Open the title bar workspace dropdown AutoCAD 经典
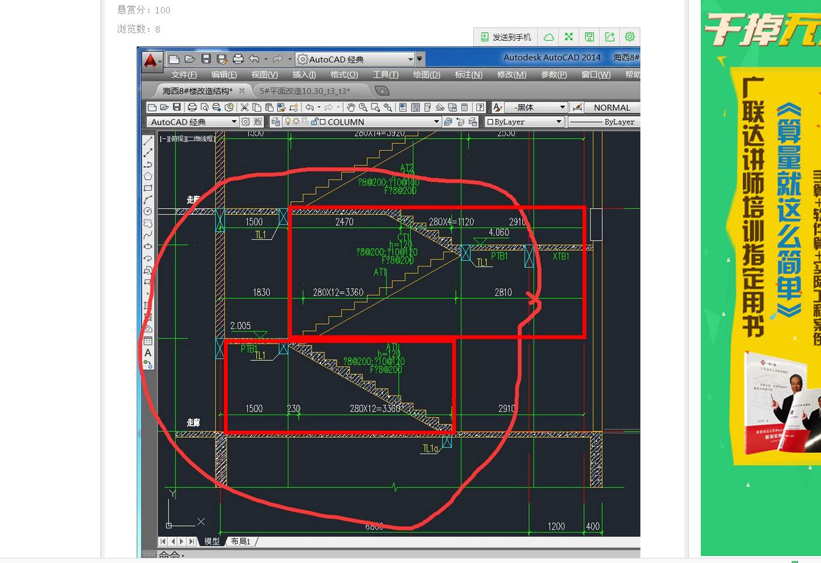The width and height of the screenshot is (821, 563). click(355, 59)
